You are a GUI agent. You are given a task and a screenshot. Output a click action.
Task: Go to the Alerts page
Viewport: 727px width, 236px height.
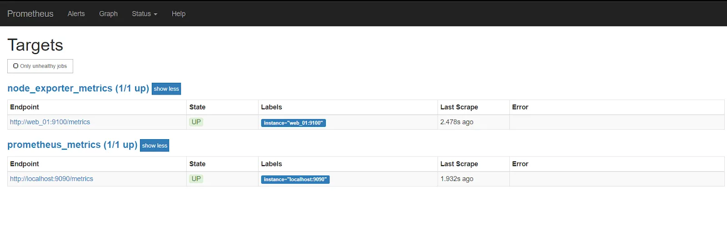click(76, 14)
